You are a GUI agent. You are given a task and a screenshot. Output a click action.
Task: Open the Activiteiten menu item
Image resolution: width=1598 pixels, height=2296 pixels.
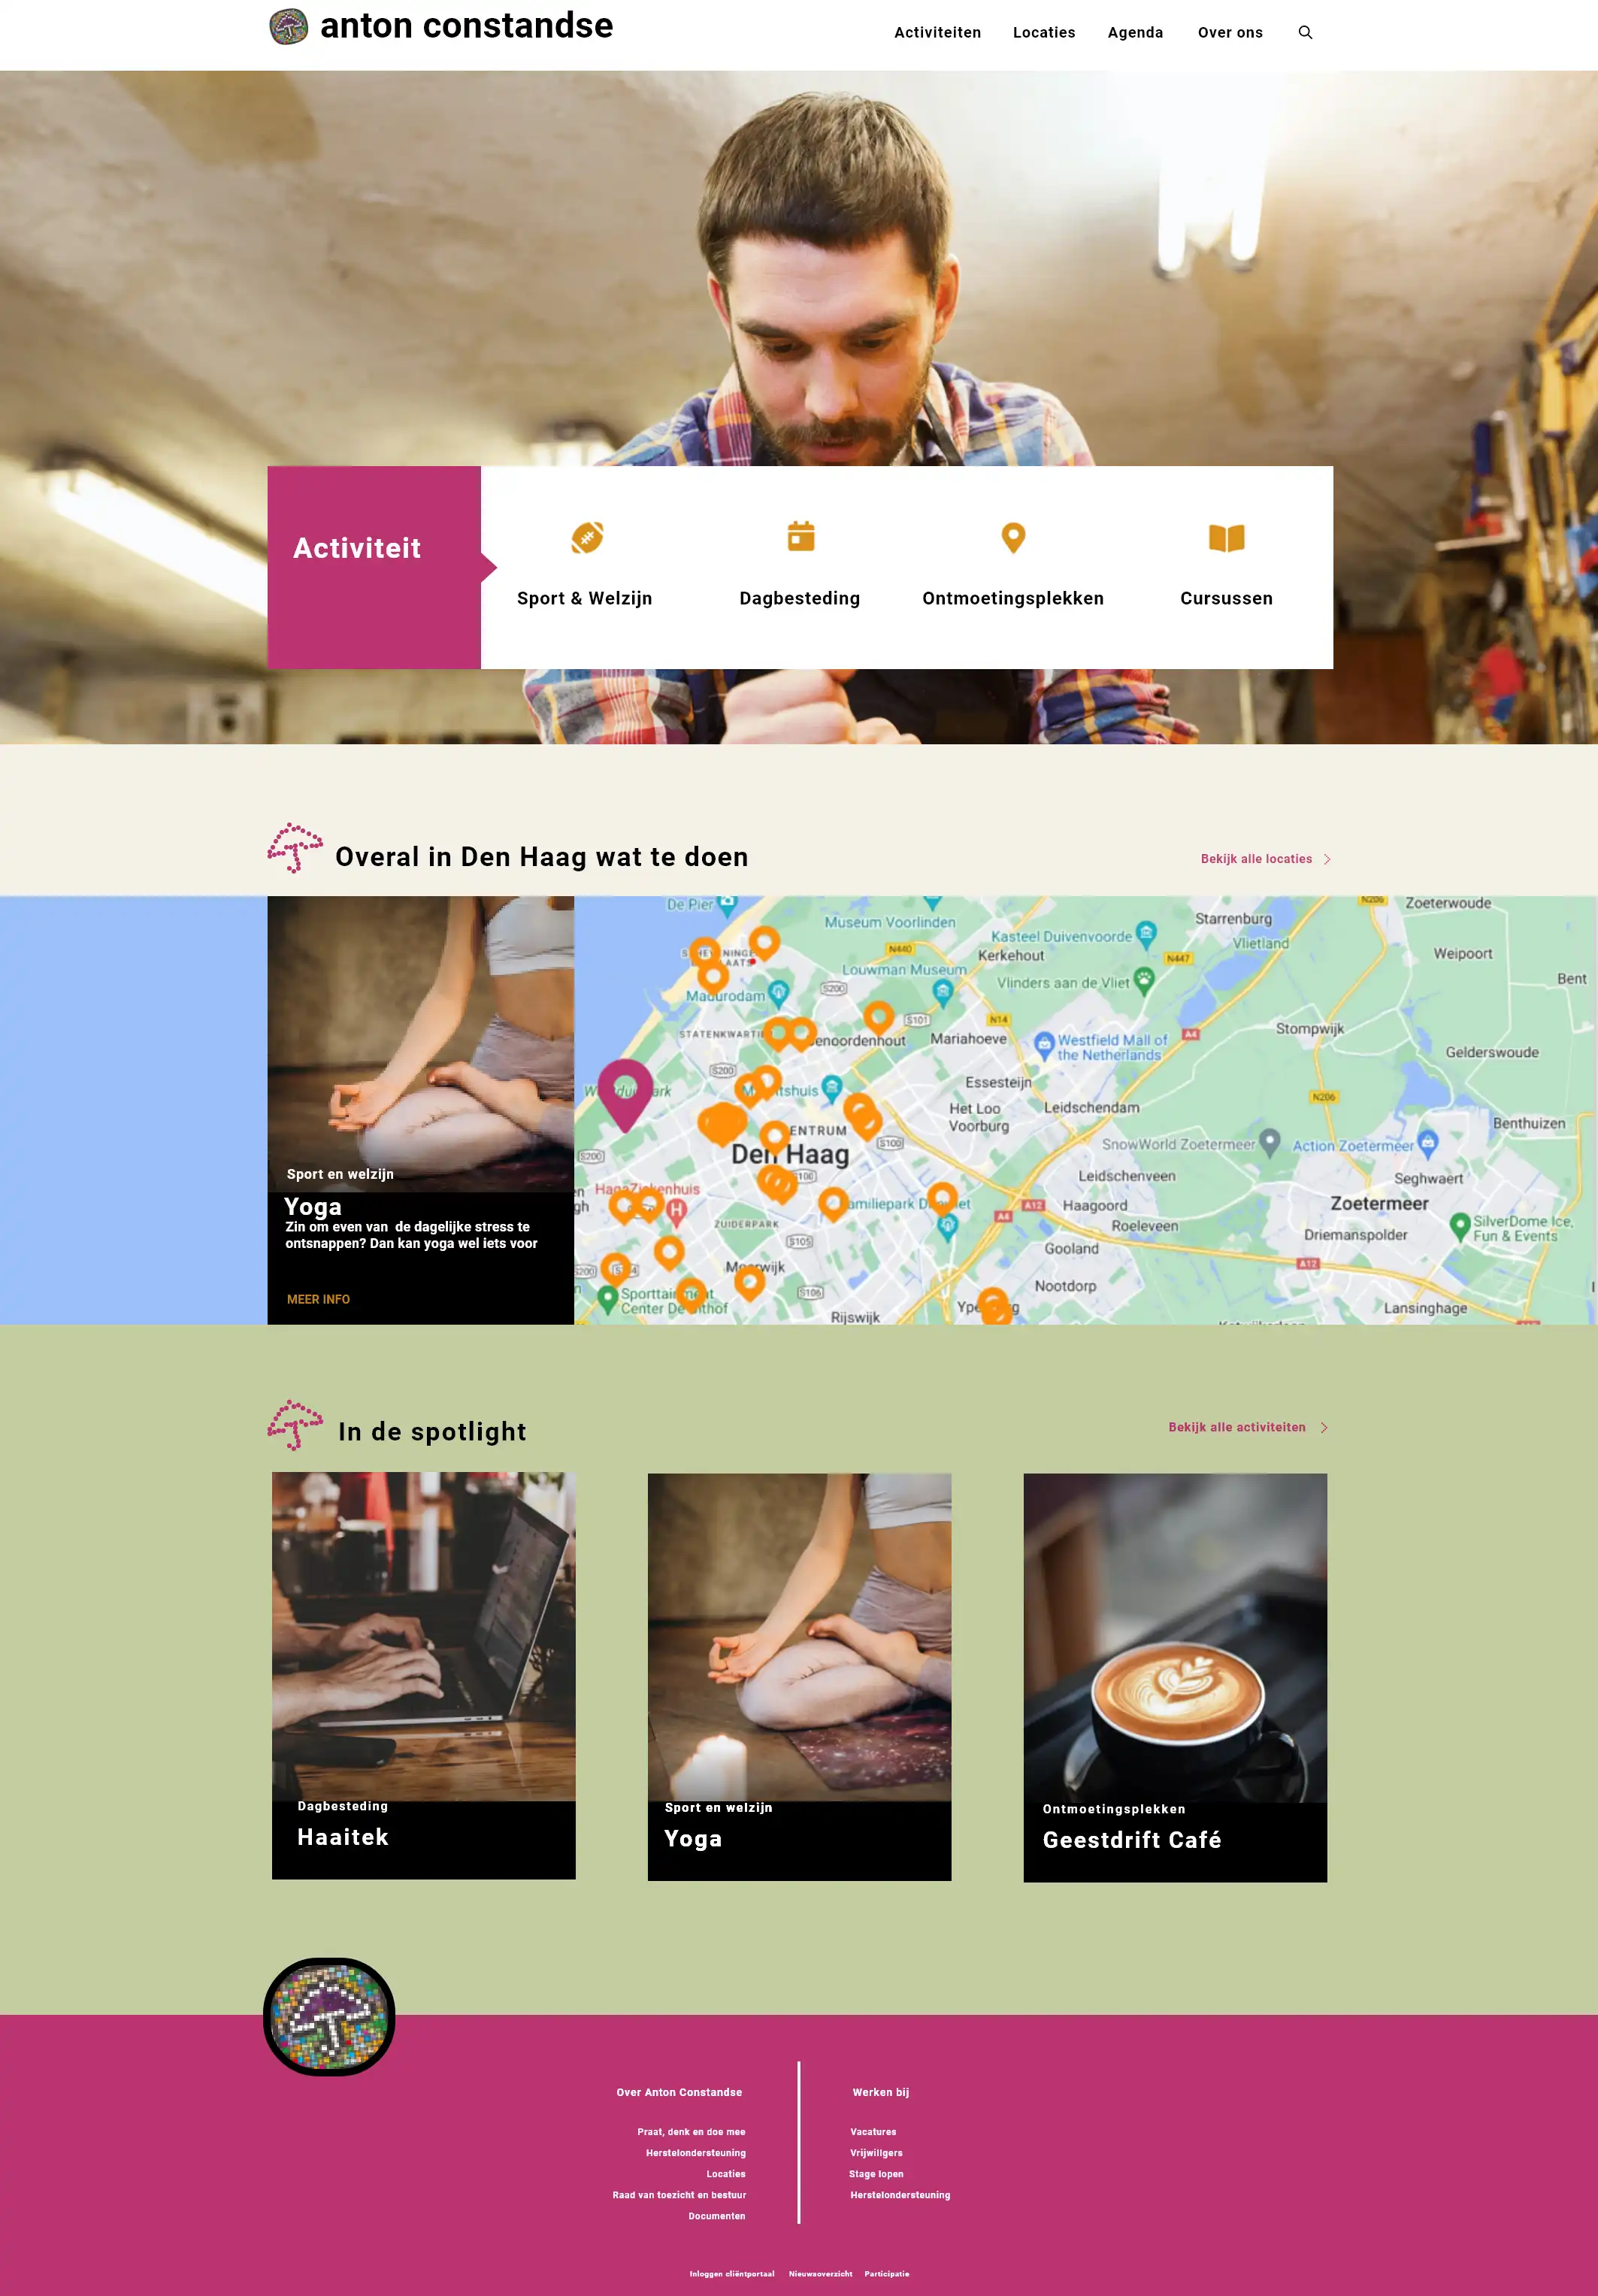[x=937, y=32]
